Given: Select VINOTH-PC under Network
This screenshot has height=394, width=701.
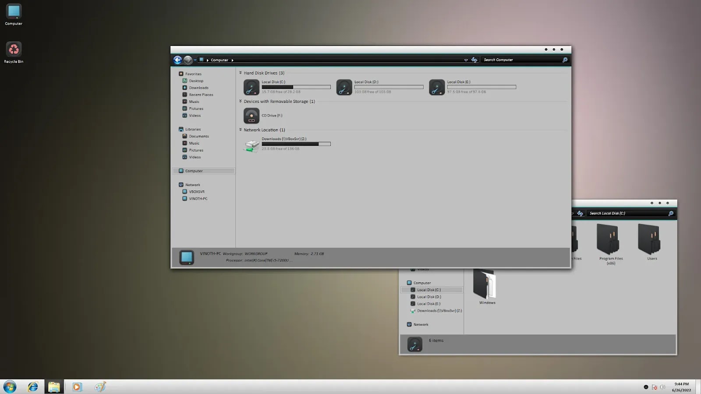Looking at the screenshot, I should [198, 199].
